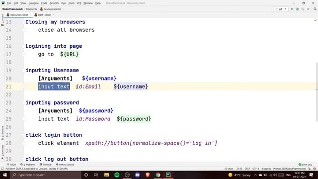Viewport: 318px width, 179px height.
Task: Open the Terminal tool window
Action: click(x=46, y=165)
